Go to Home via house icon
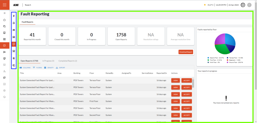 5,20
